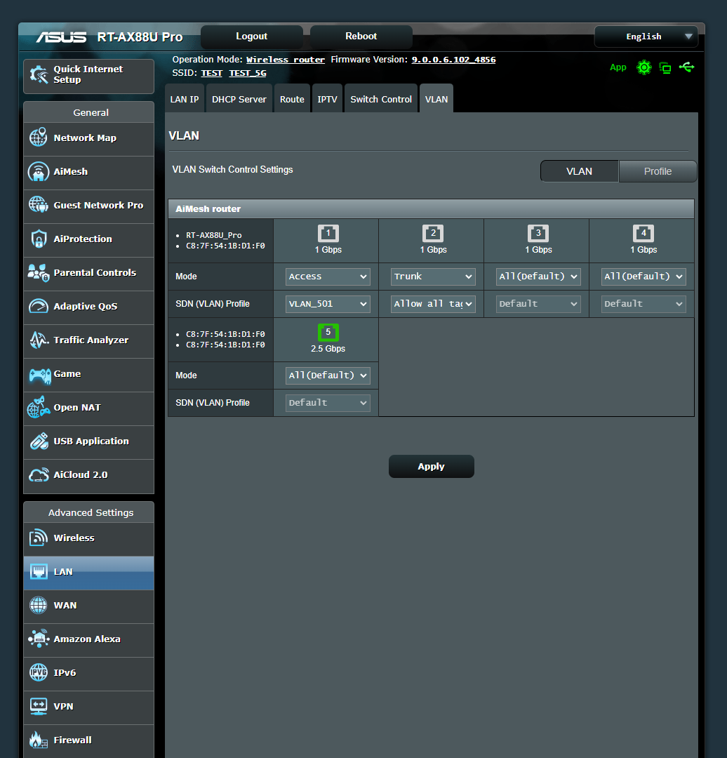The height and width of the screenshot is (758, 727).
Task: Click the Logout button
Action: pyautogui.click(x=251, y=36)
